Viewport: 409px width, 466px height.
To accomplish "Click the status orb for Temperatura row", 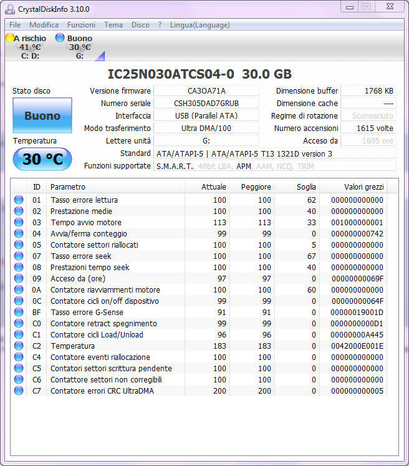I will [x=19, y=346].
